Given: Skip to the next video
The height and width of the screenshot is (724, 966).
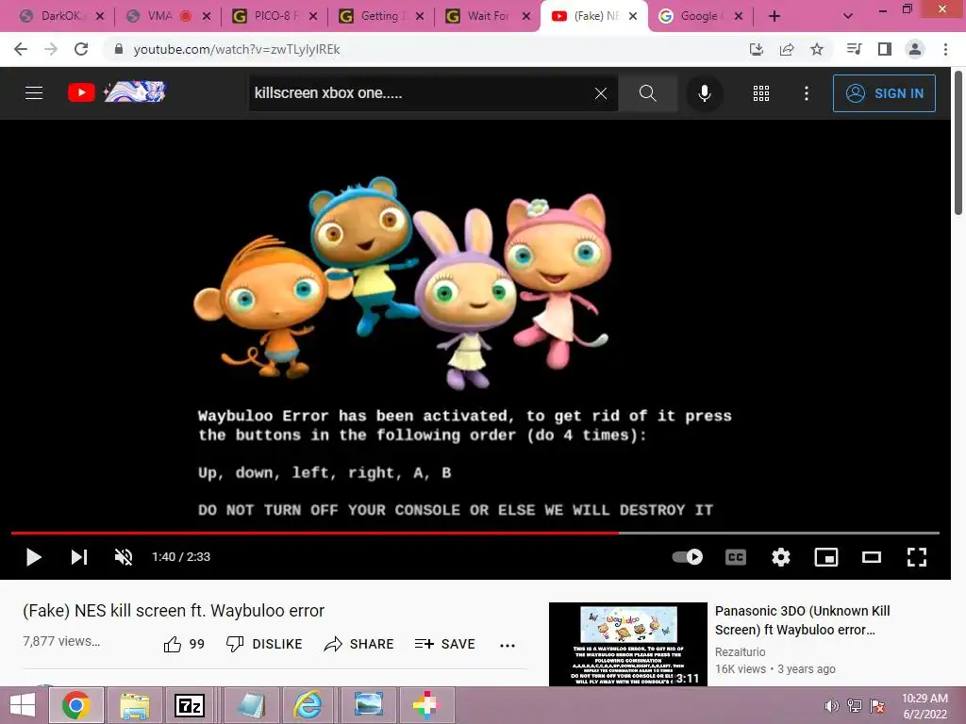Looking at the screenshot, I should 79,556.
